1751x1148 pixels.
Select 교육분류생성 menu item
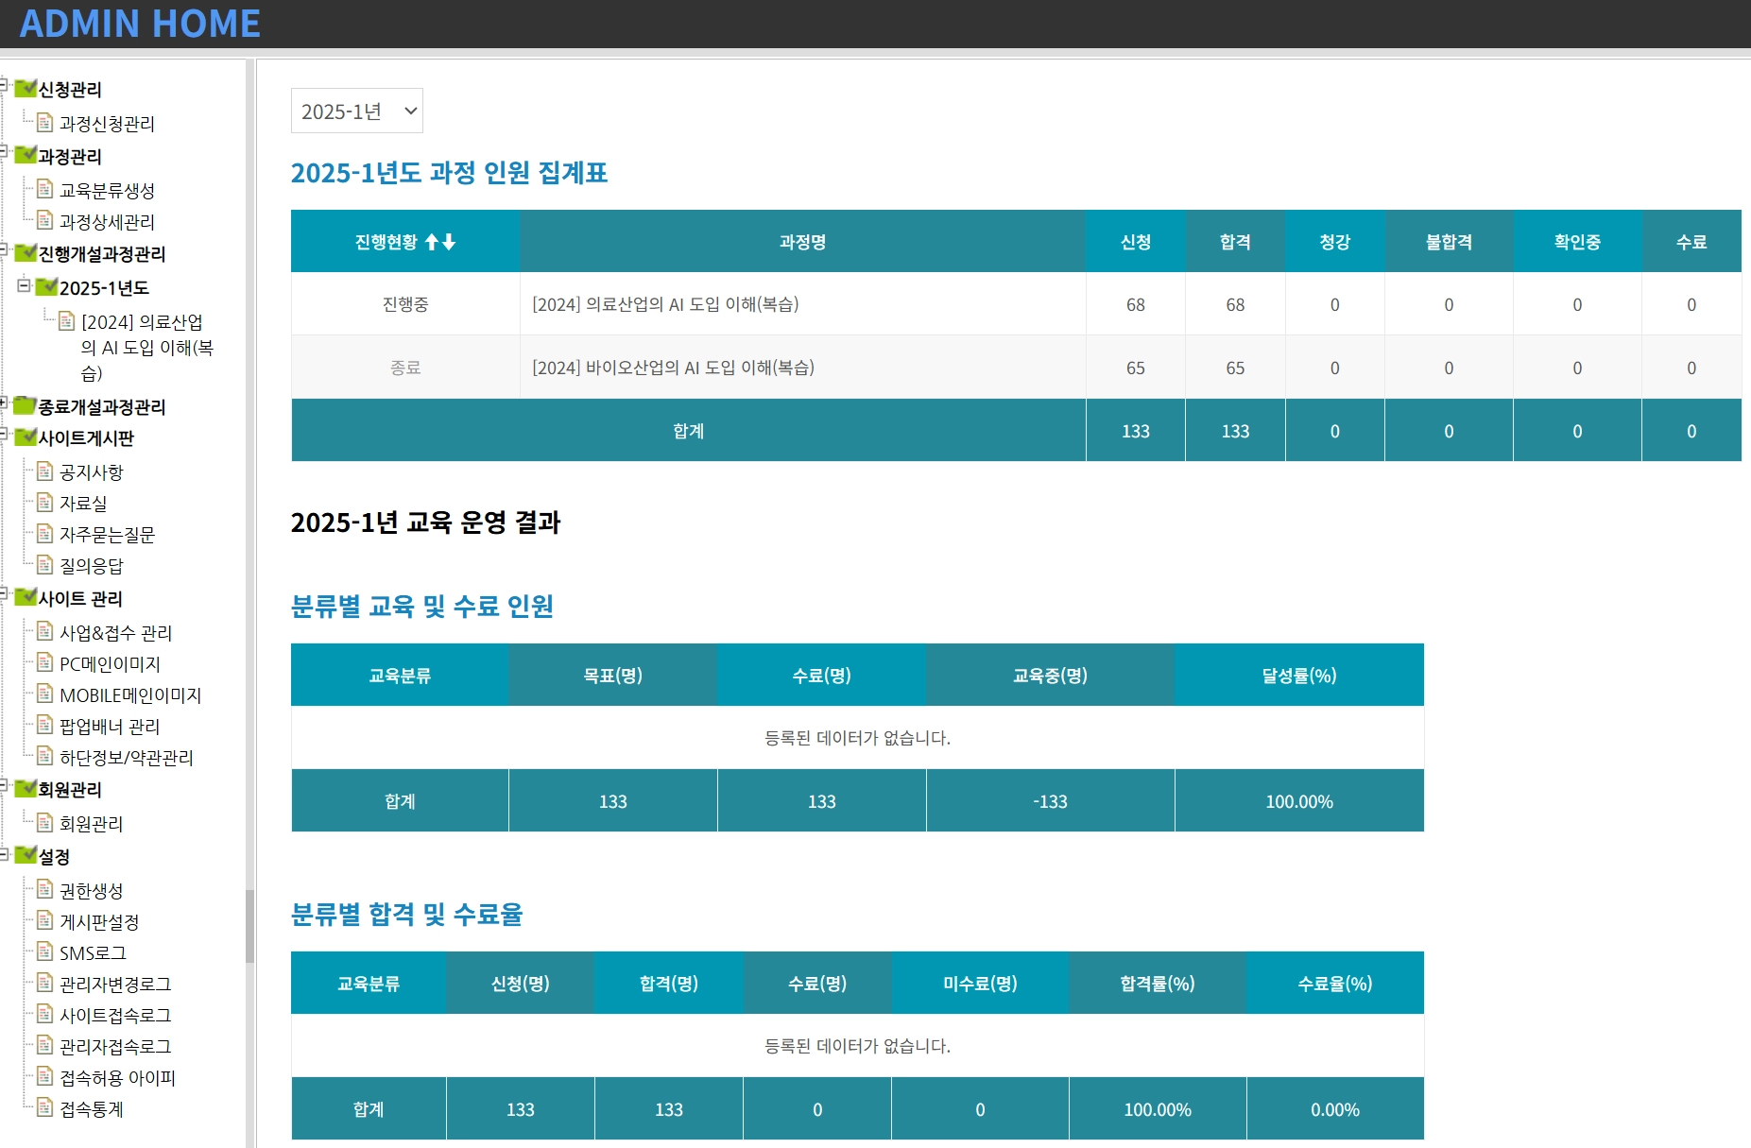click(107, 191)
